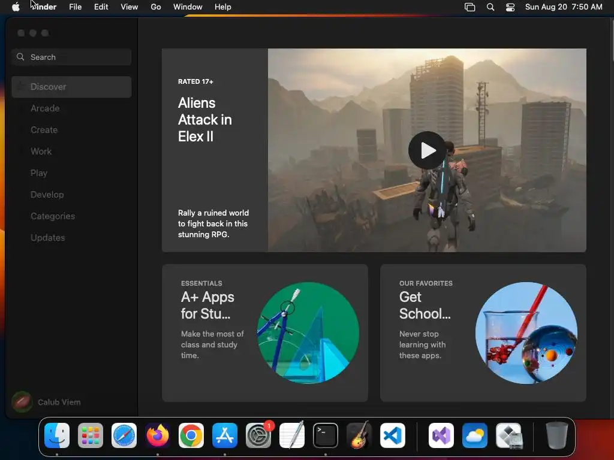Image resolution: width=614 pixels, height=460 pixels.
Task: Open Finder from the Dock
Action: (x=57, y=435)
